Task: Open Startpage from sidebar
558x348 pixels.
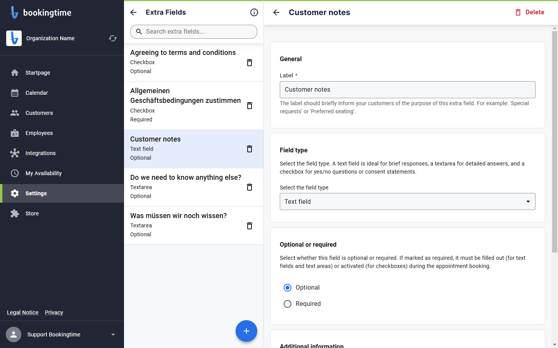Action: (62, 73)
